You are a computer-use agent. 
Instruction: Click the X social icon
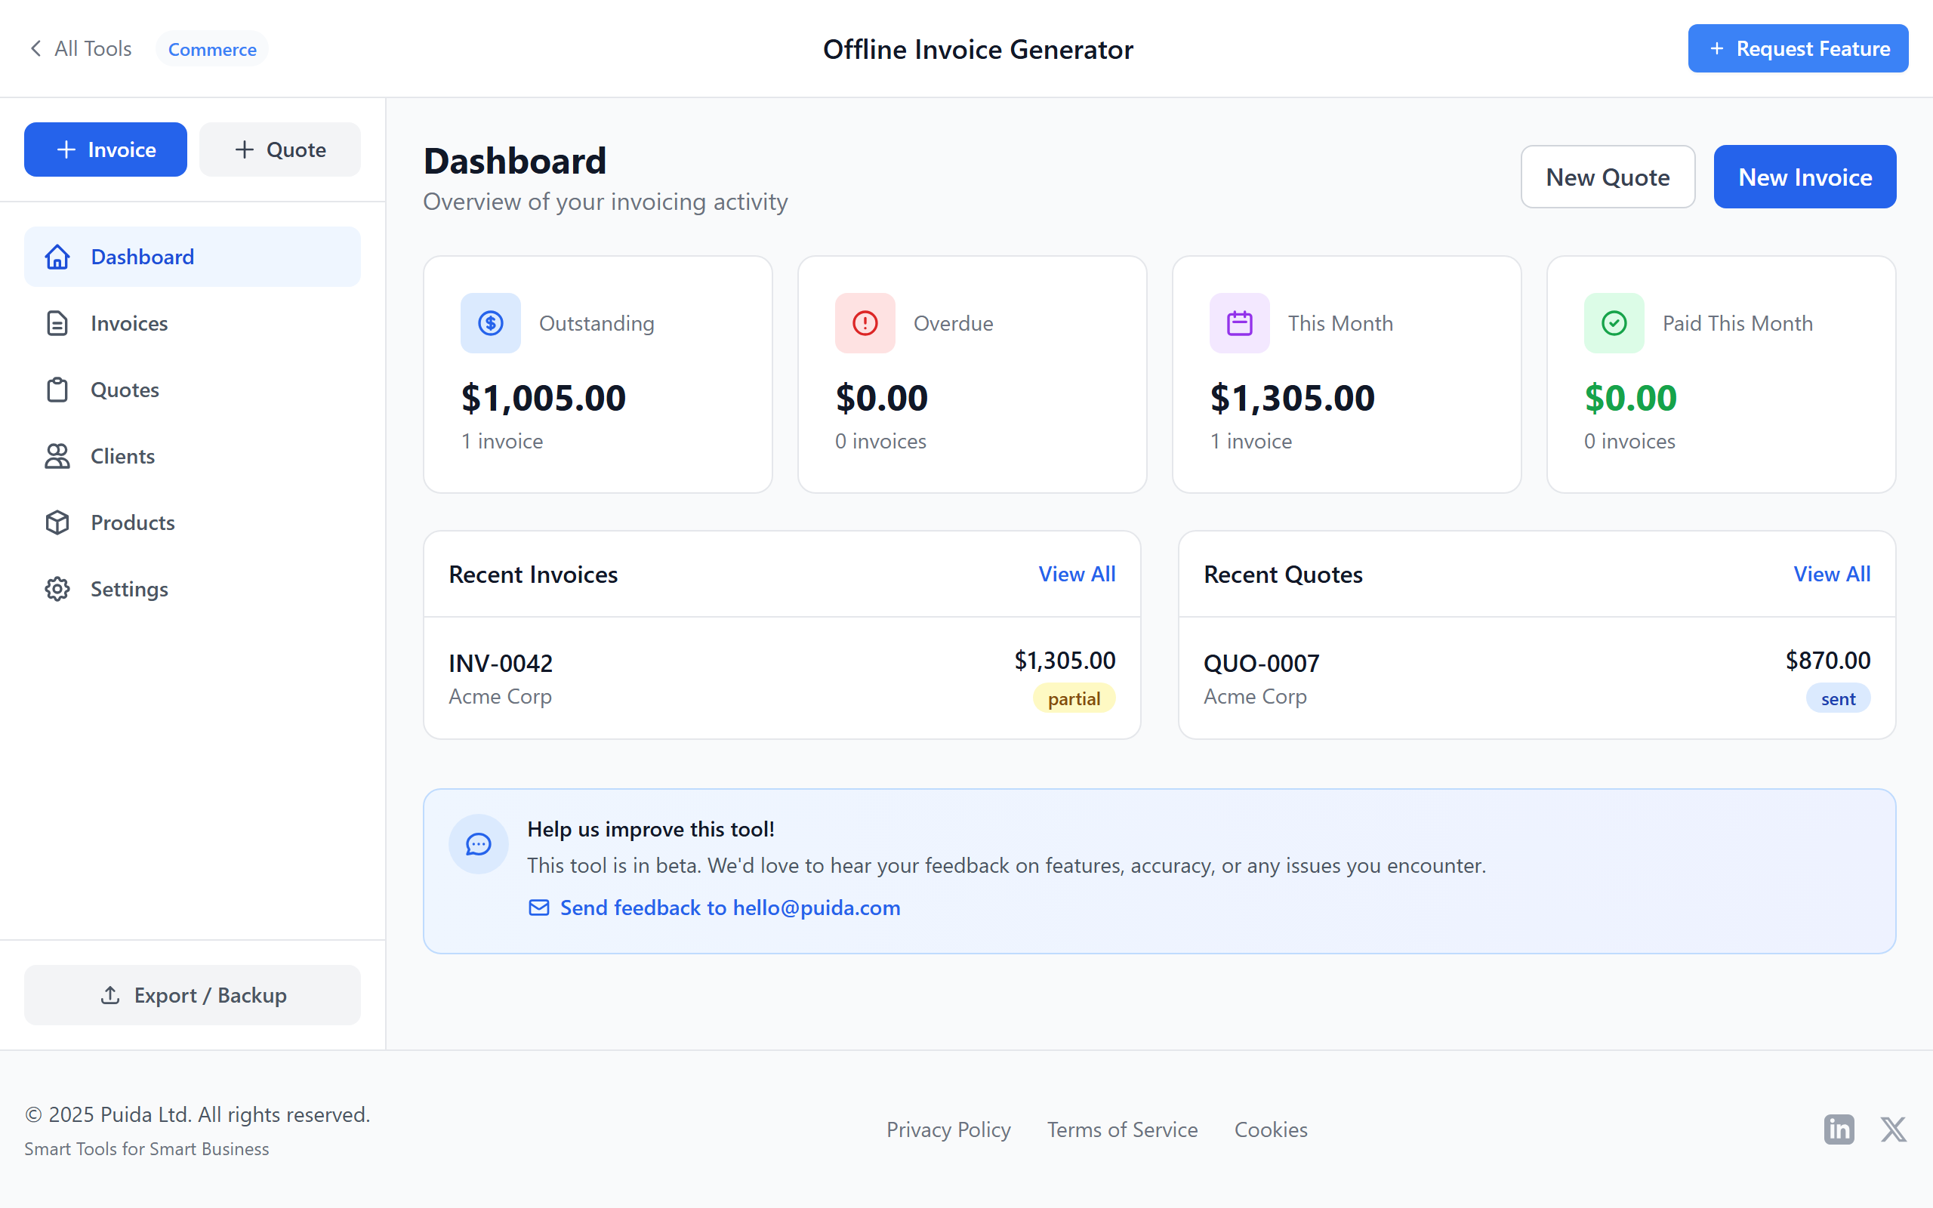pyautogui.click(x=1893, y=1129)
